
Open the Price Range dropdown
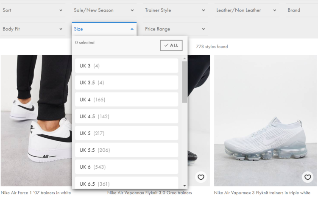[175, 29]
